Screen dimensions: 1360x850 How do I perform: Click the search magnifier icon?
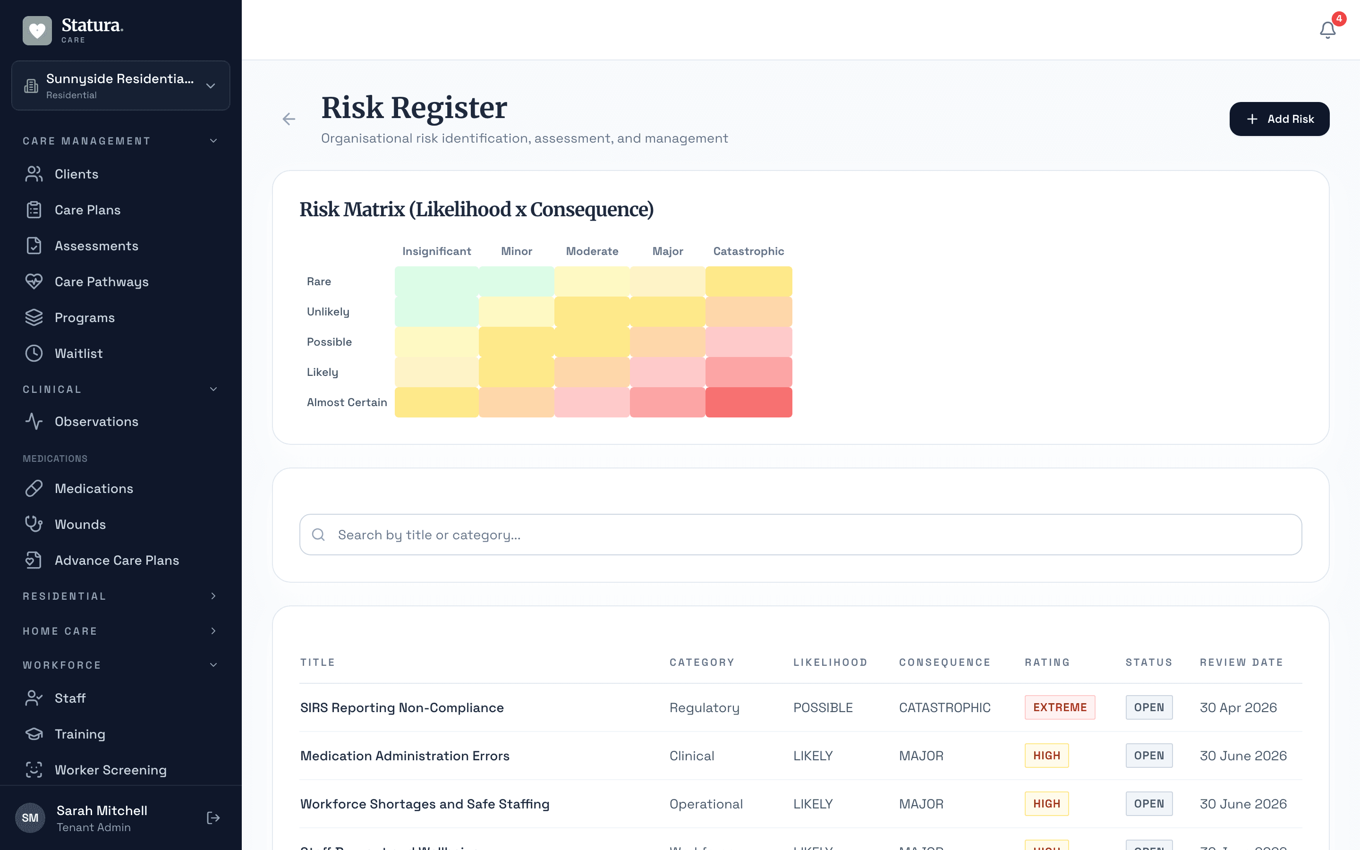(x=319, y=535)
